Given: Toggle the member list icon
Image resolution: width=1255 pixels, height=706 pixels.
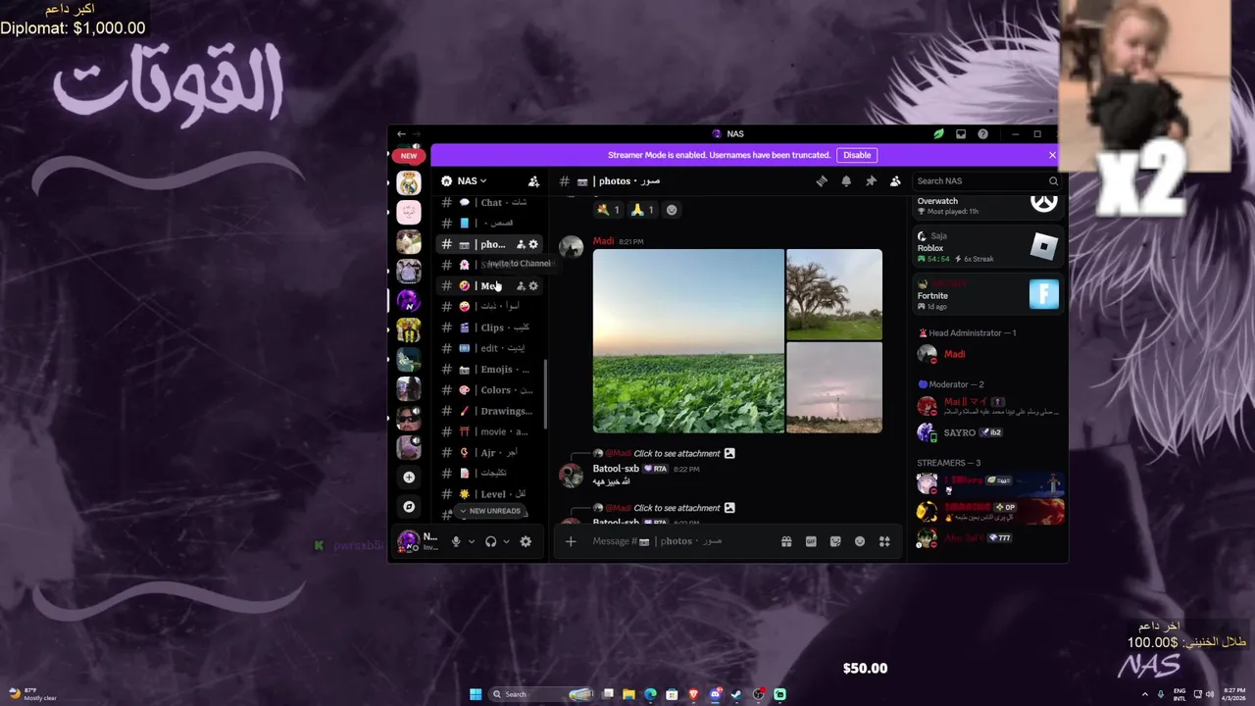Looking at the screenshot, I should click(x=895, y=181).
